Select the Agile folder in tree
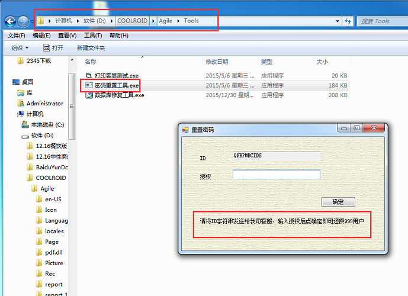Image resolution: width=408 pixels, height=296 pixels. [x=43, y=189]
